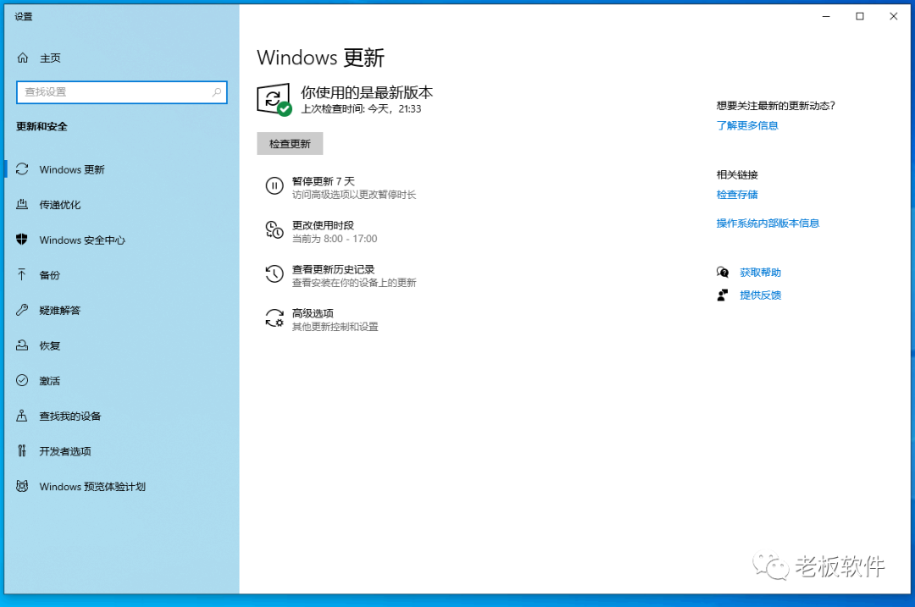
Task: Click 暂停更新 7 天 option text
Action: (324, 181)
